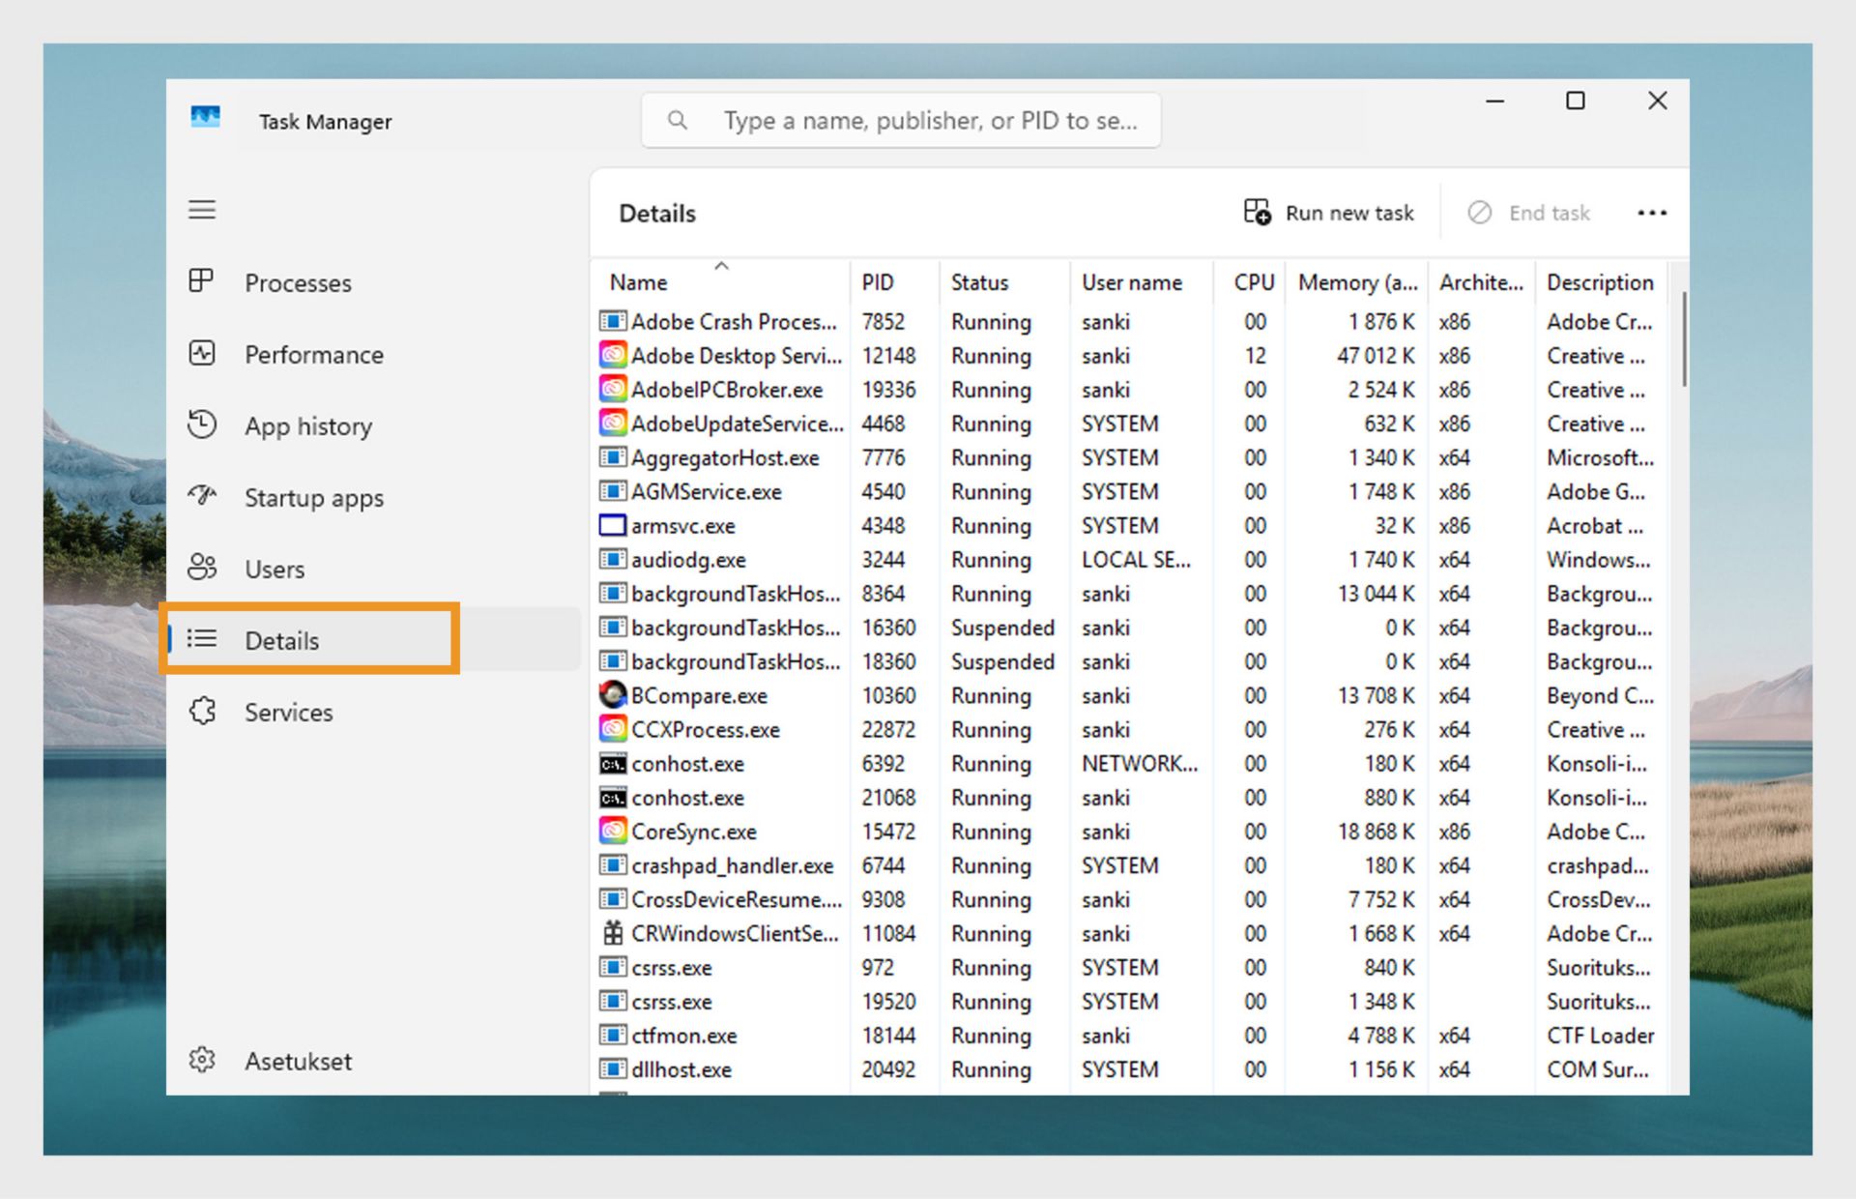Open the Processes page icon
The width and height of the screenshot is (1856, 1199).
201,281
